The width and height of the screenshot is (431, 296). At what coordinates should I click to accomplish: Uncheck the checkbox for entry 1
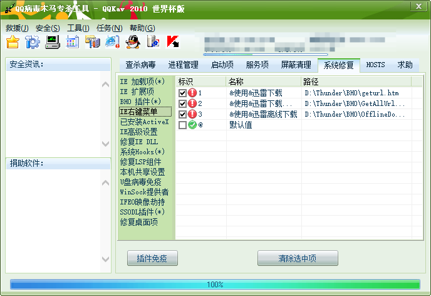[182, 93]
